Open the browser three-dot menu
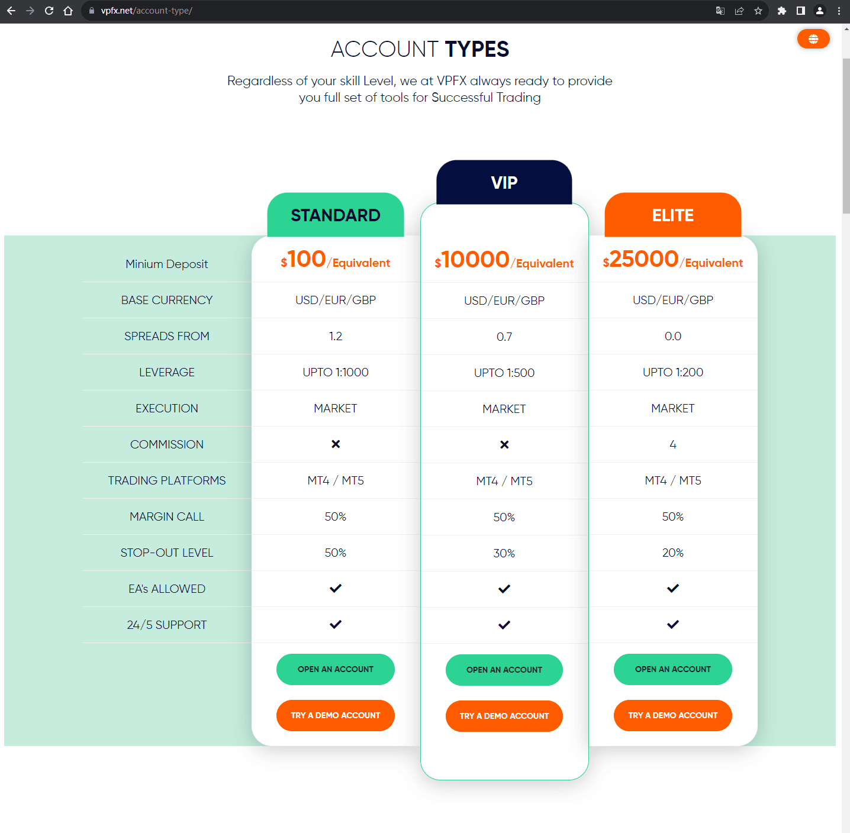Viewport: 850px width, 833px height. click(839, 11)
